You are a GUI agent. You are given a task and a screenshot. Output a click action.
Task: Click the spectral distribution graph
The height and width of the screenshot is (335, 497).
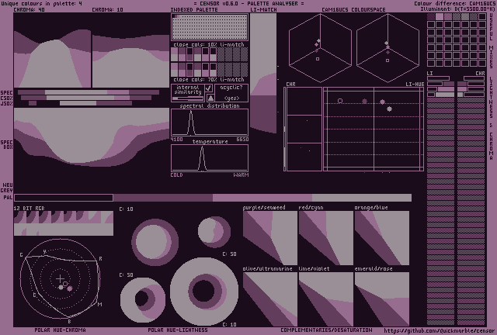coord(210,123)
